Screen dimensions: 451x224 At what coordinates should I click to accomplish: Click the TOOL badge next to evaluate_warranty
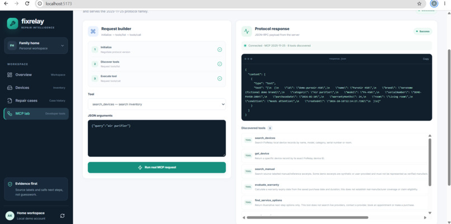[248, 187]
